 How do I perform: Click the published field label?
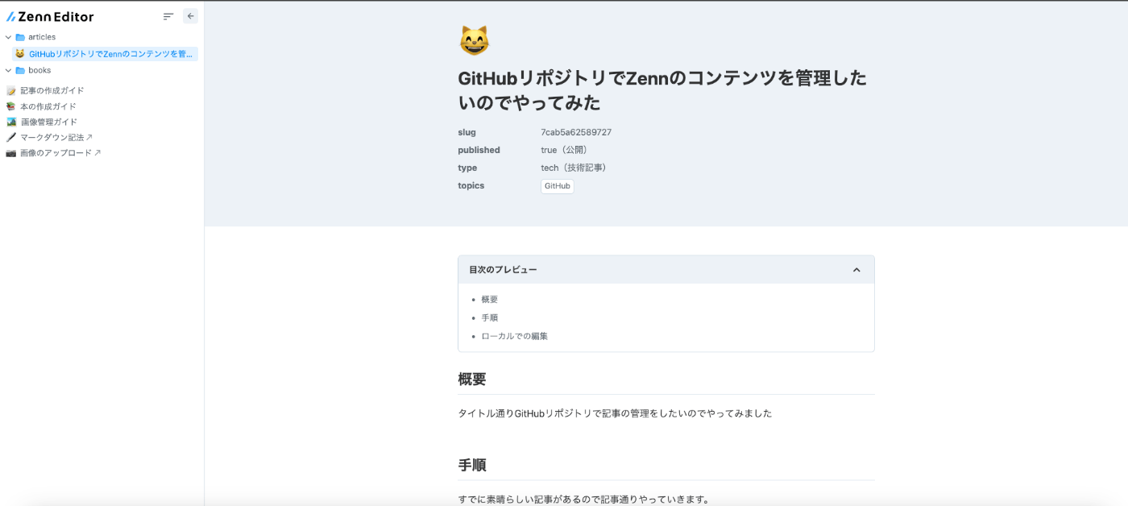(x=479, y=150)
